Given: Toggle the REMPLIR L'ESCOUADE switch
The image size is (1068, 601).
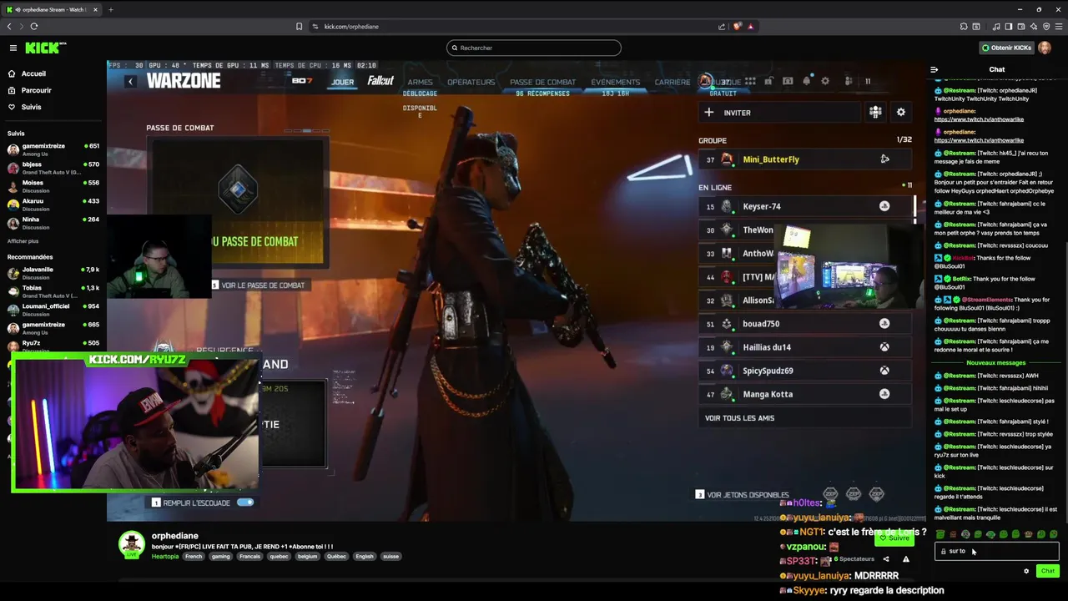Looking at the screenshot, I should (245, 503).
